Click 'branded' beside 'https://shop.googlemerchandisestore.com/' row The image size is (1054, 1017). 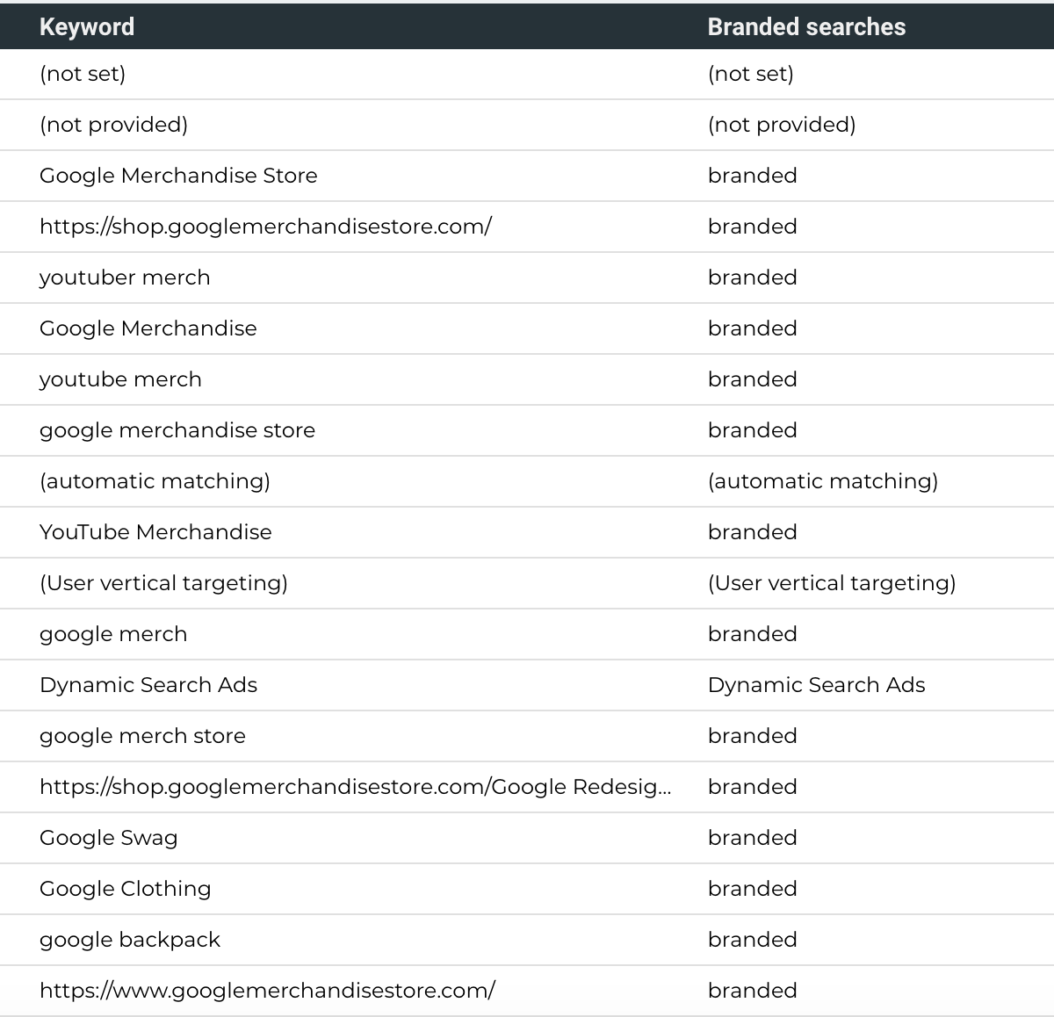[753, 227]
